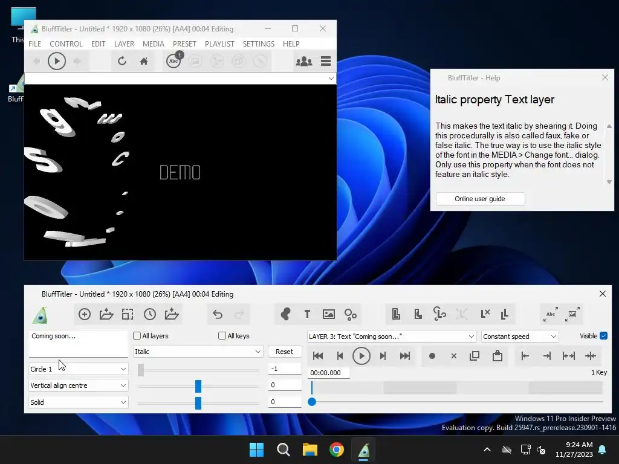This screenshot has width=619, height=464.
Task: Click the folder with down arrow save icon
Action: tap(171, 314)
